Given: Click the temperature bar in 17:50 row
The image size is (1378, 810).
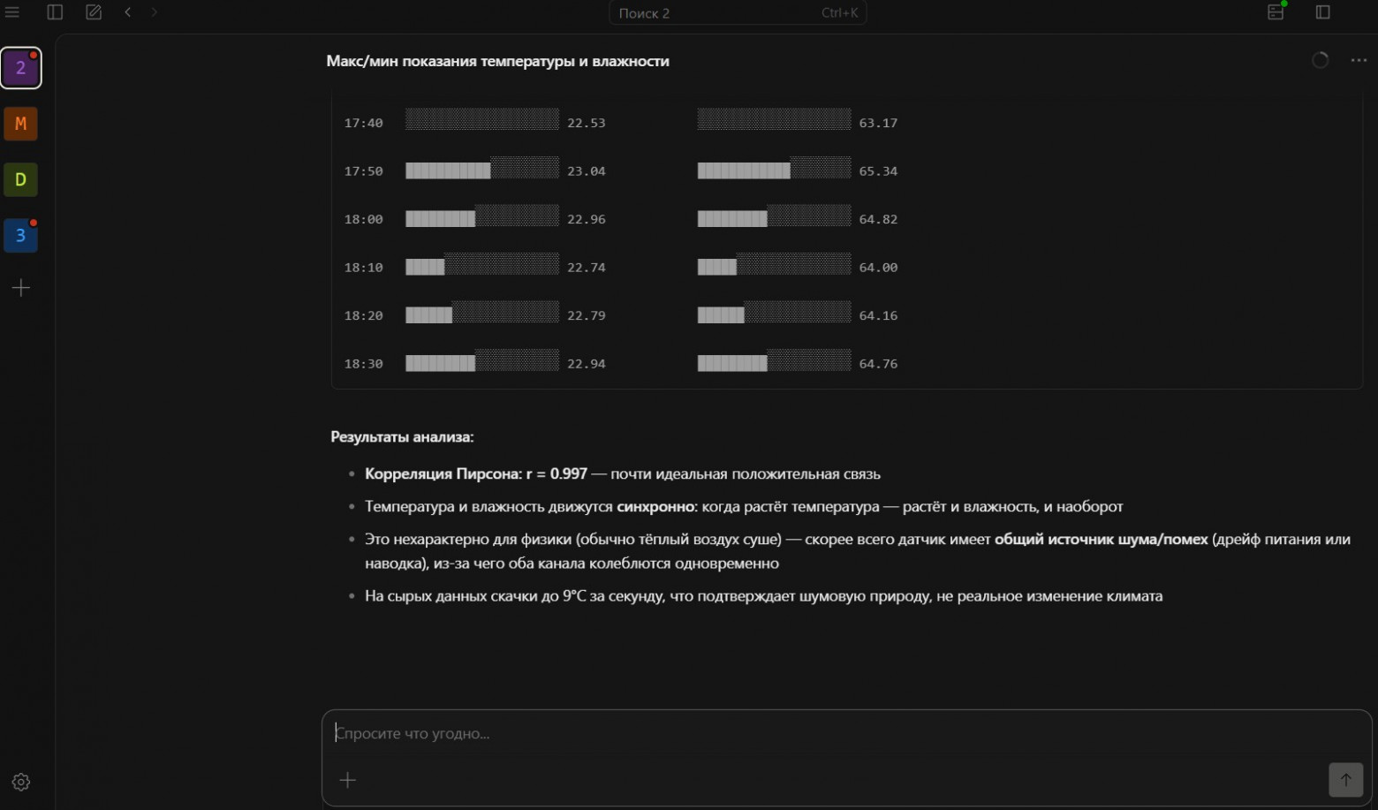Looking at the screenshot, I should (482, 168).
